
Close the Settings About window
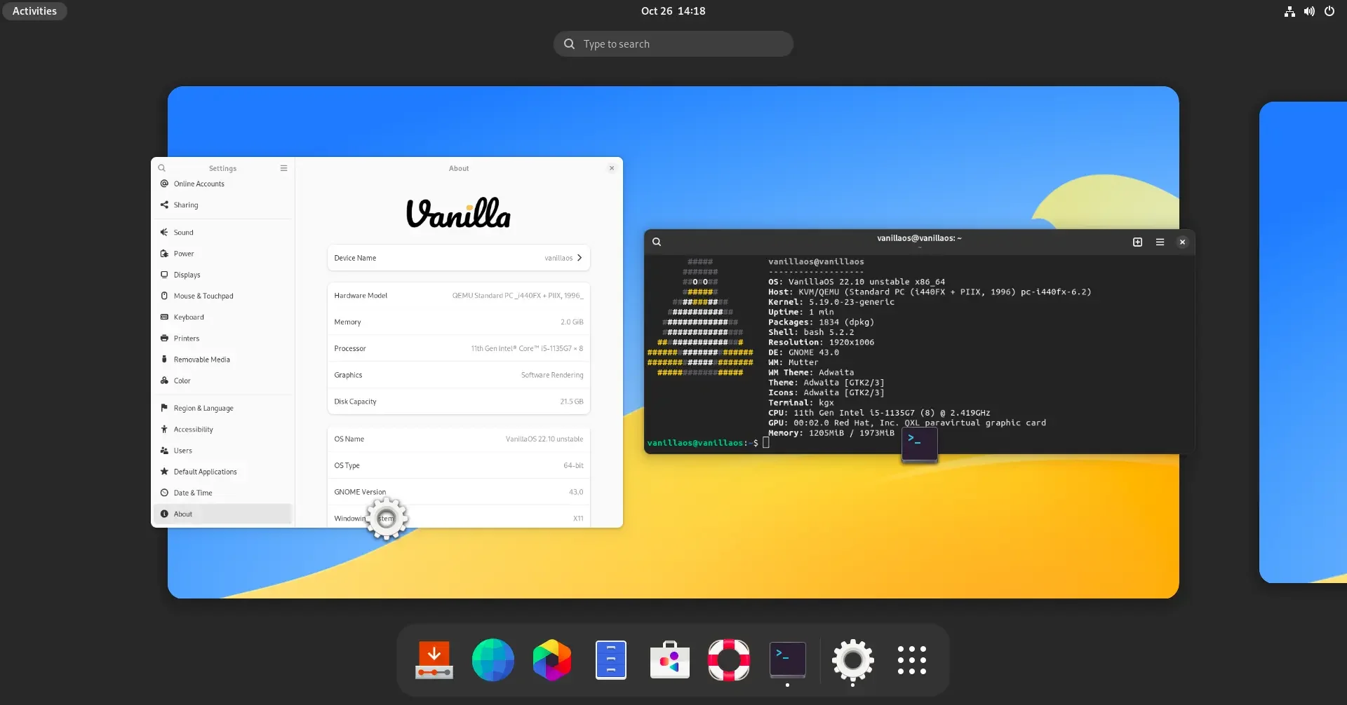(612, 168)
